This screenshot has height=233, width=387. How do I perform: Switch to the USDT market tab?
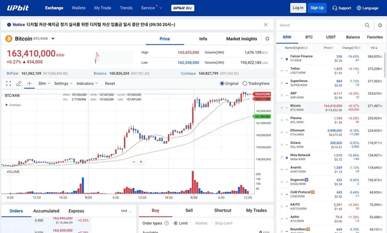330,37
